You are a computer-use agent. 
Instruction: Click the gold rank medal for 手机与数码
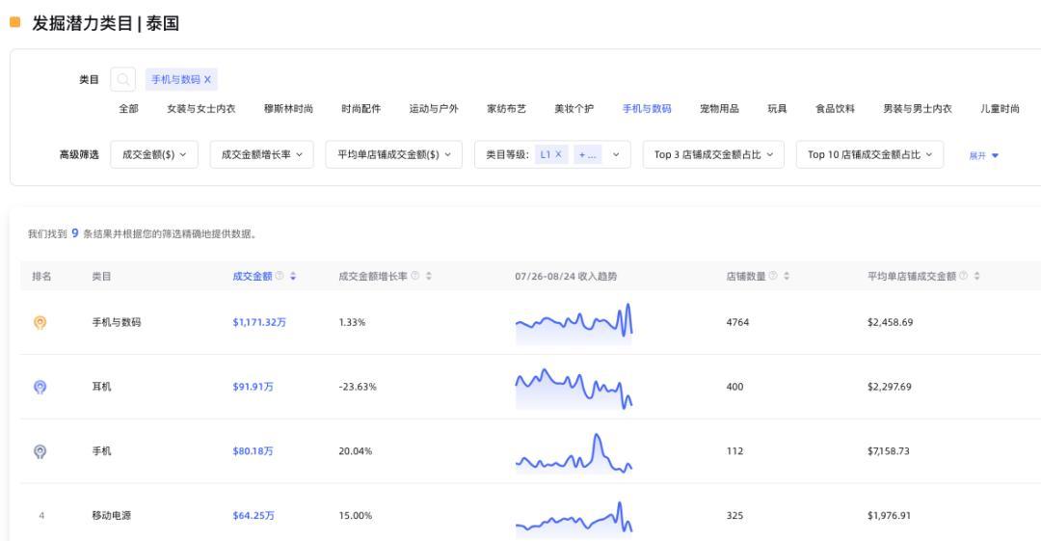(x=40, y=323)
